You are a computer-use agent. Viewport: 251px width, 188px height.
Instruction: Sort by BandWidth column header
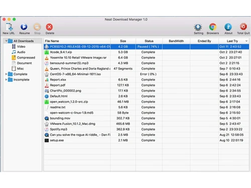coord(176,41)
